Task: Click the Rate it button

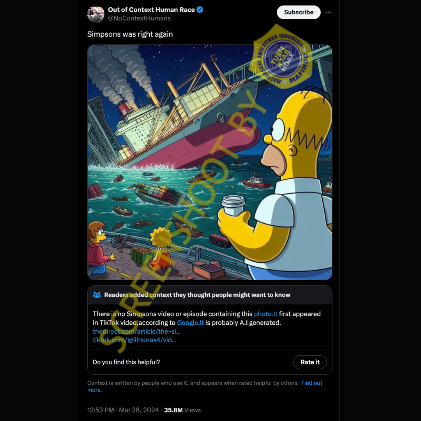Action: (x=310, y=362)
